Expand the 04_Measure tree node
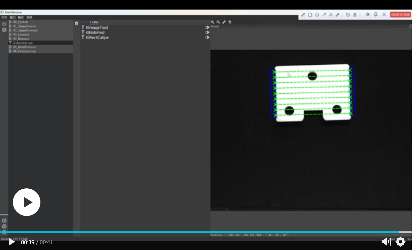This screenshot has width=412, height=250. (x=10, y=38)
